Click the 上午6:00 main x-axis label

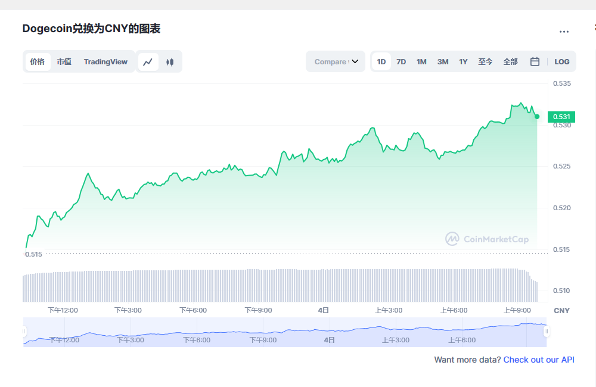point(454,310)
